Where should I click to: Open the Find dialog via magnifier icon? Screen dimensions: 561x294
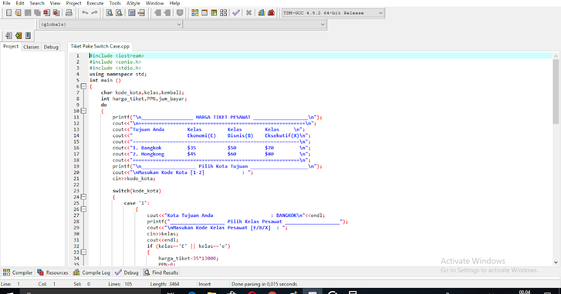click(110, 13)
